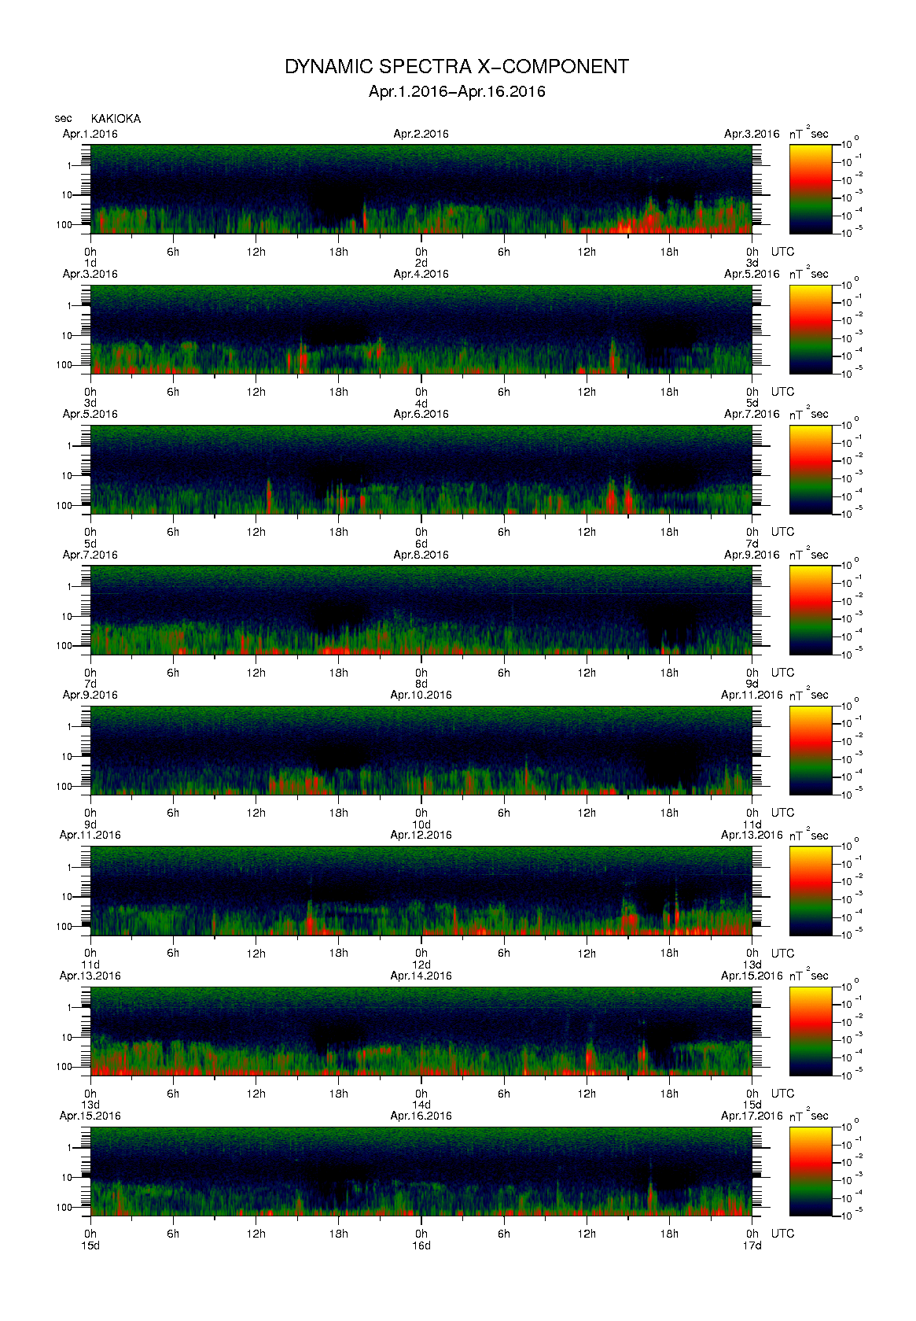The width and height of the screenshot is (916, 1321).
Task: Click the '8d' day marker
Action: pos(421,684)
